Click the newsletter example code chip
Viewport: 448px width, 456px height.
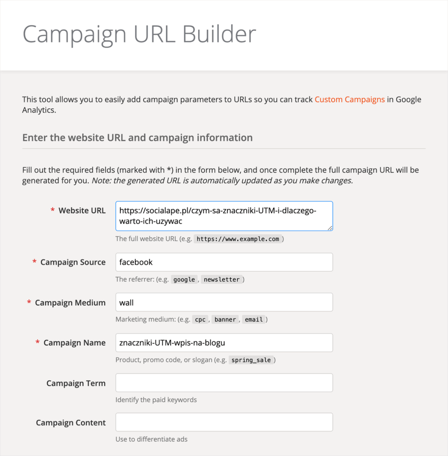(x=222, y=280)
